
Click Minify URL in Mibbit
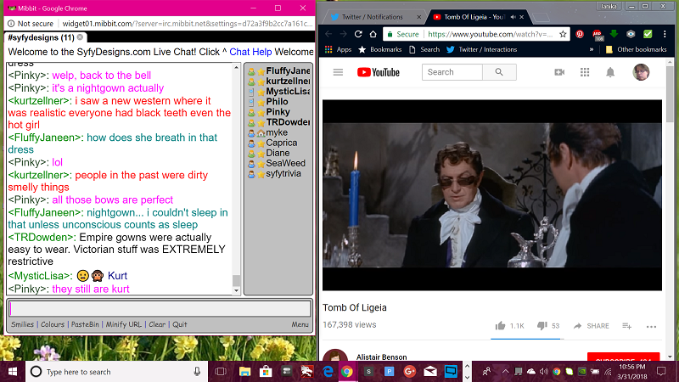click(123, 324)
